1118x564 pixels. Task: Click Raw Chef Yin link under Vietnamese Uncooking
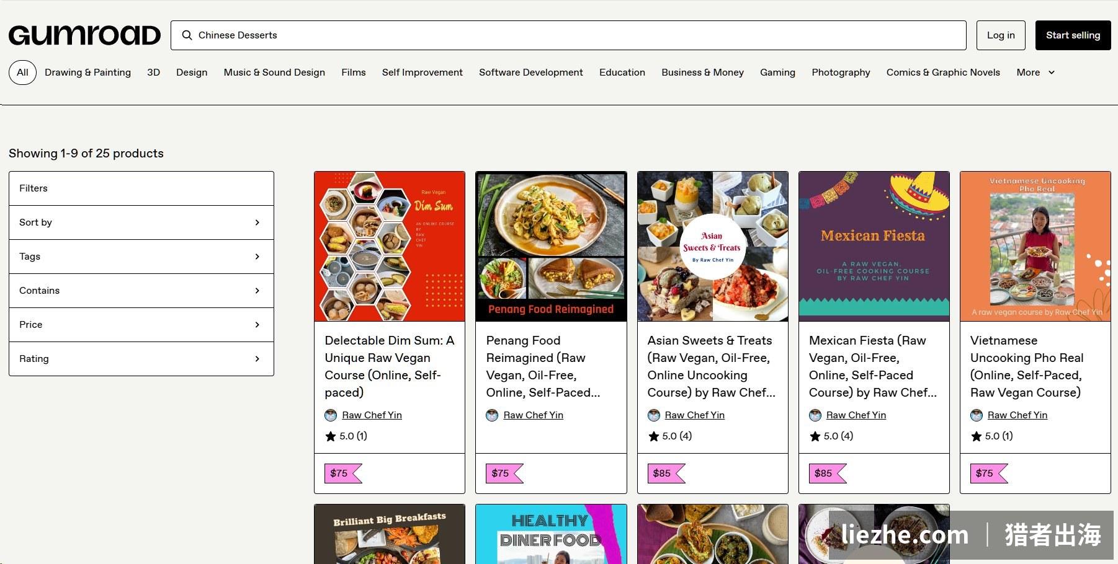1017,415
